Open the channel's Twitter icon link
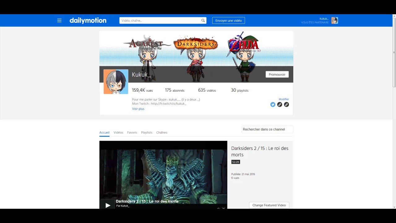396x223 pixels. [273, 105]
